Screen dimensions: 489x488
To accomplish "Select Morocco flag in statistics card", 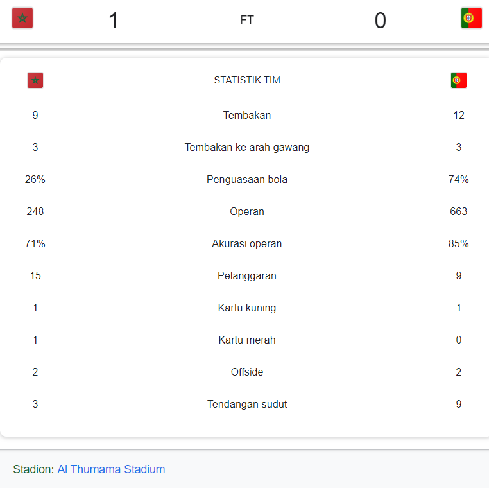I will click(x=35, y=80).
